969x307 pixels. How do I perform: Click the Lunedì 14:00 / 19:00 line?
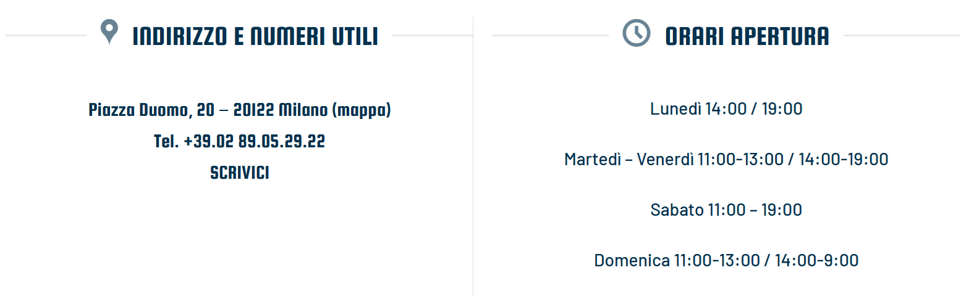[726, 109]
